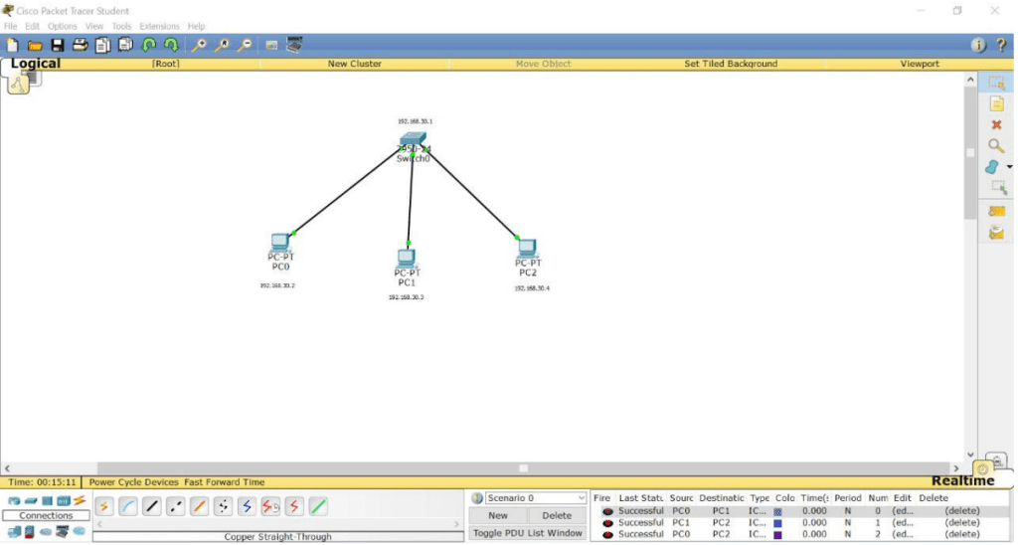Click the Save file icon in toolbar
This screenshot has width=1018, height=545.
[58, 45]
